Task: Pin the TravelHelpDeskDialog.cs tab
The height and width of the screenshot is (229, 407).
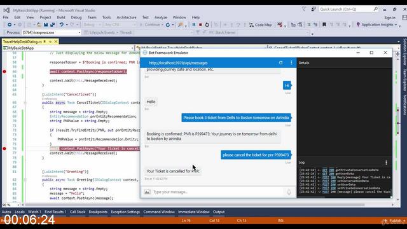Action: [x=45, y=41]
